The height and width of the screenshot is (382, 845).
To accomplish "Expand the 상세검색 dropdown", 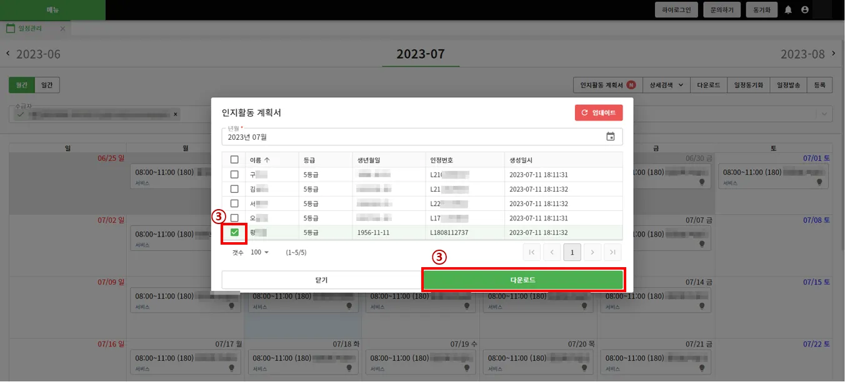I will point(666,85).
